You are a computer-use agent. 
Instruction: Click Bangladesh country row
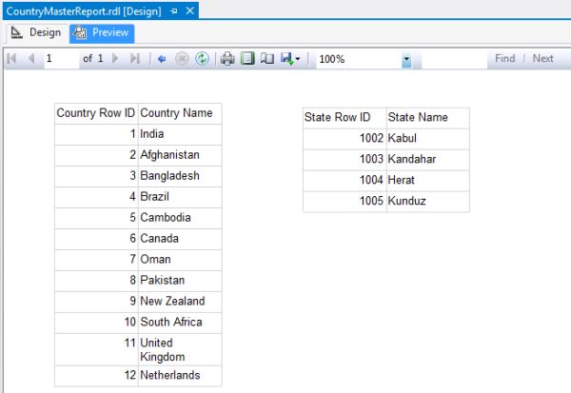coord(138,176)
